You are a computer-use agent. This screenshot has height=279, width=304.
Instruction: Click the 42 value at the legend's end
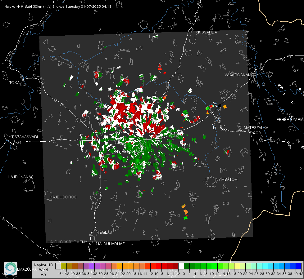[301, 274]
